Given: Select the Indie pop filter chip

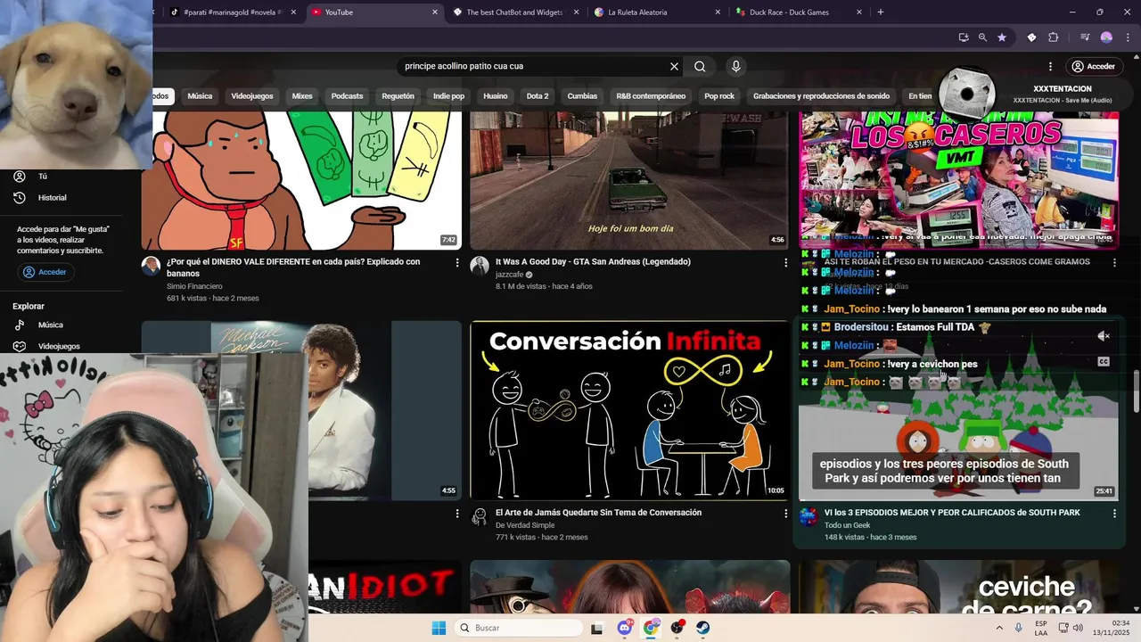Looking at the screenshot, I should 448,96.
